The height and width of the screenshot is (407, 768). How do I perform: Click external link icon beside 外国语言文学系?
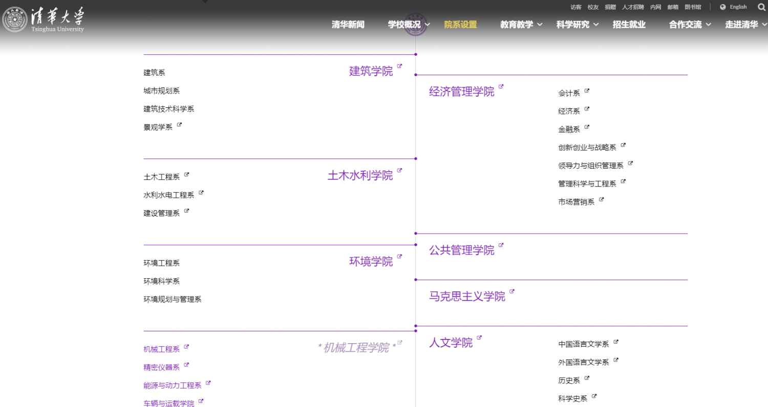click(616, 360)
